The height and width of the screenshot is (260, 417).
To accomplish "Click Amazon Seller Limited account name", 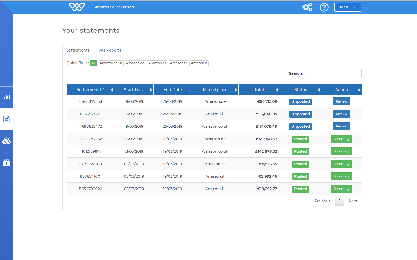I will point(114,7).
